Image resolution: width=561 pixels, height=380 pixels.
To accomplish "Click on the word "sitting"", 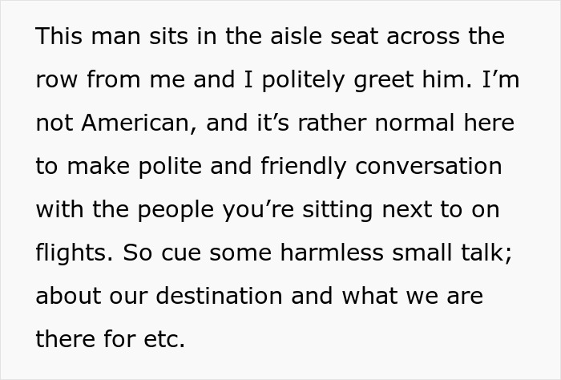I will click(337, 210).
